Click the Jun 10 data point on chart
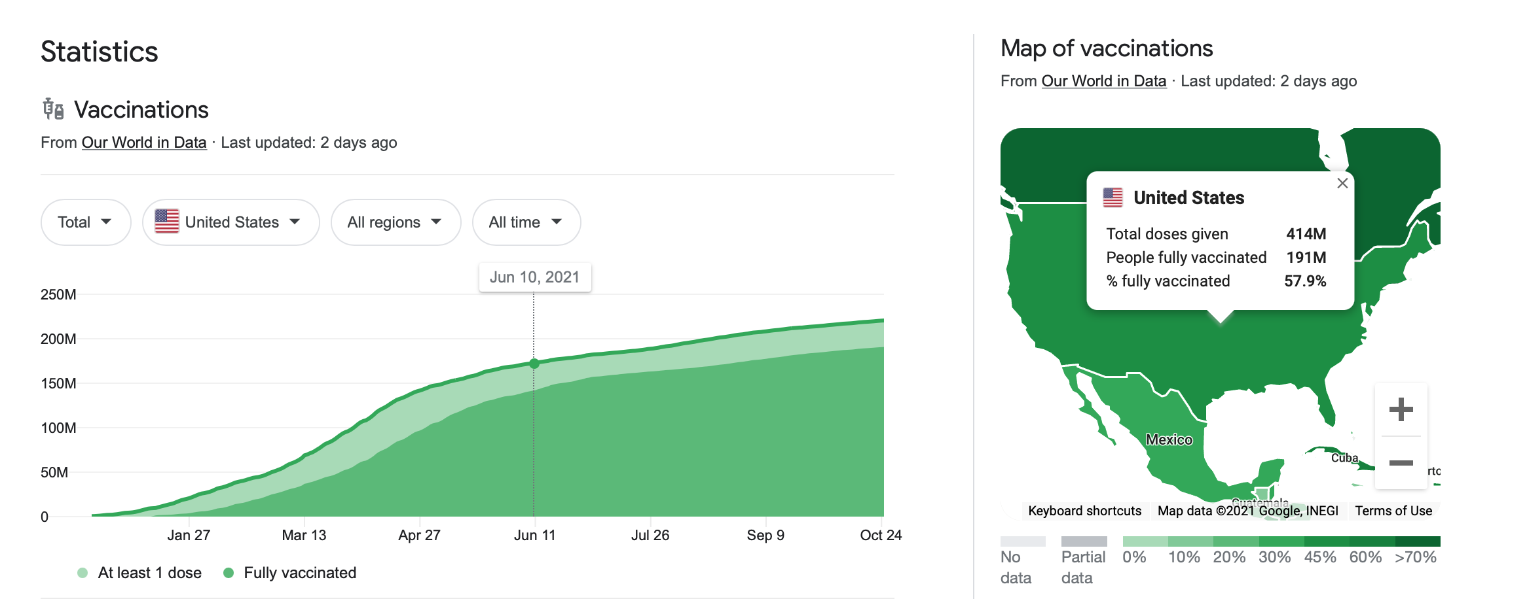The width and height of the screenshot is (1527, 599). click(x=534, y=364)
